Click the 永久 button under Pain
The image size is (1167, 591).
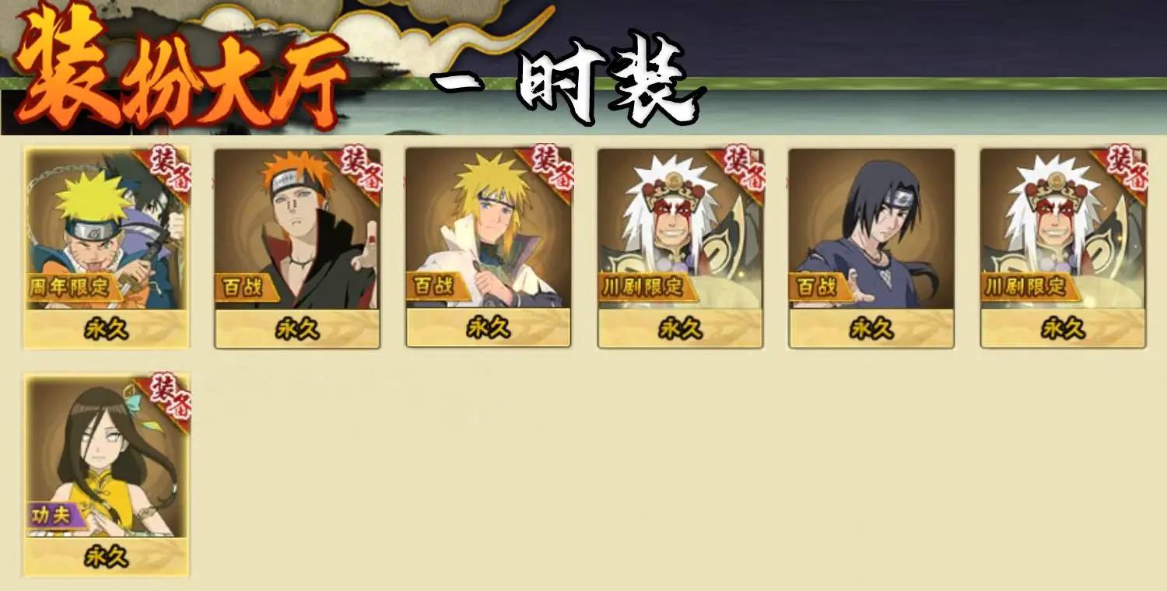coord(297,329)
